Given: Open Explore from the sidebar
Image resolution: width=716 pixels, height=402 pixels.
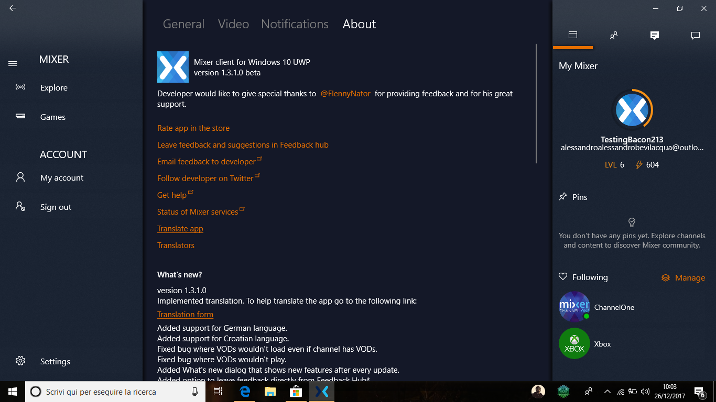Looking at the screenshot, I should pos(54,88).
